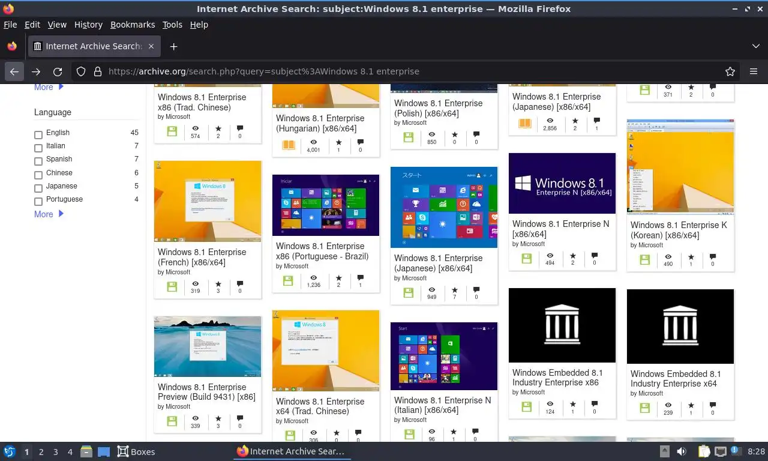This screenshot has width=768, height=461.
Task: Click software icon for Enterprise Preview Build 9431
Action: [172, 421]
